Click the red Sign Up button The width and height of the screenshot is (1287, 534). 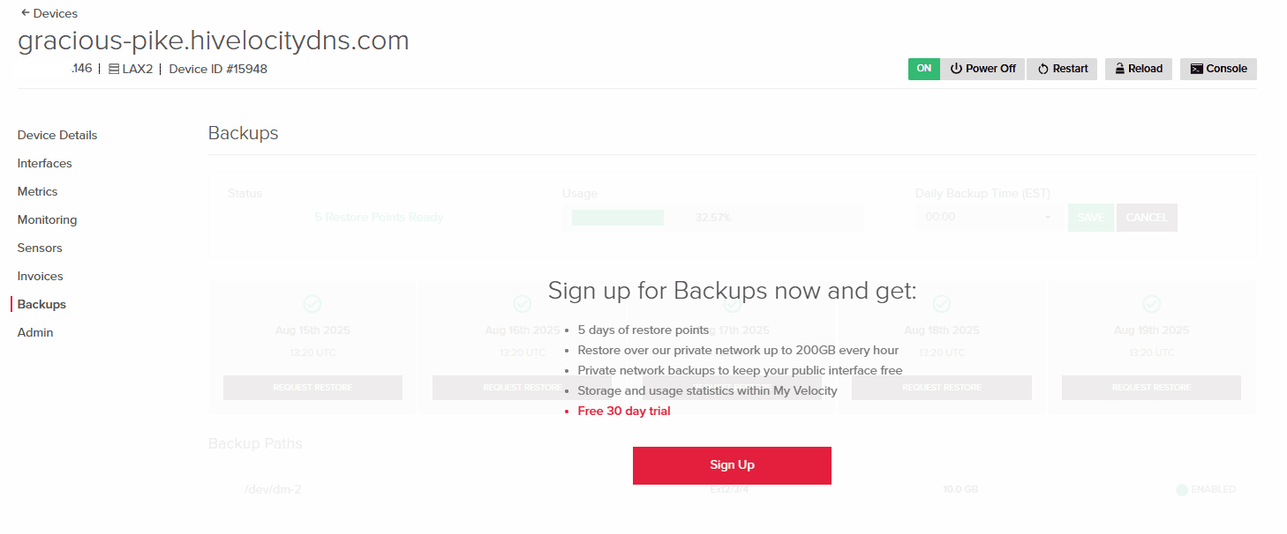click(732, 465)
